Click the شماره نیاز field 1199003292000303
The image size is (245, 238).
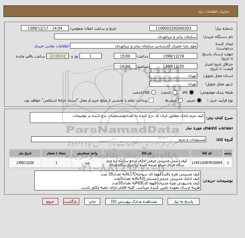tap(173, 28)
